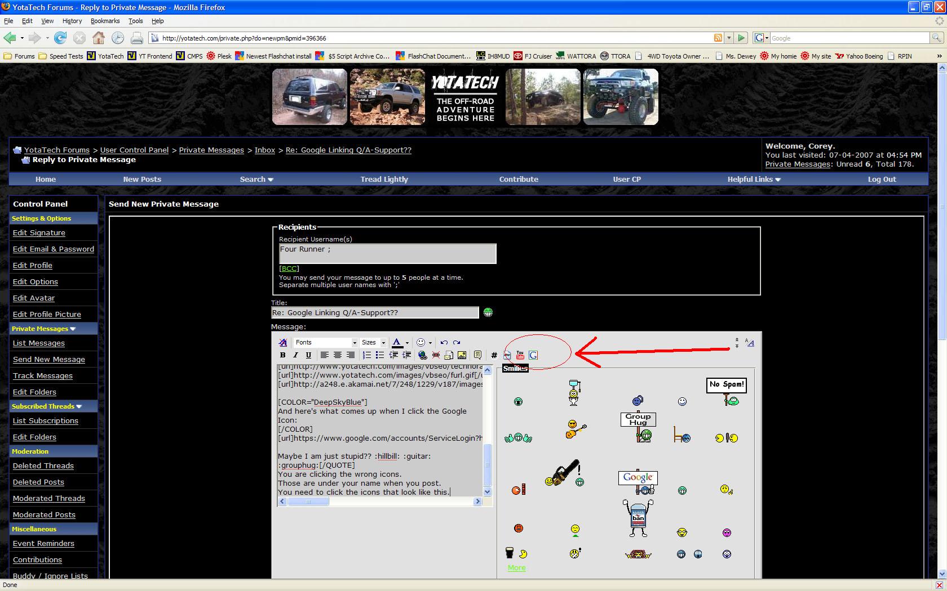Align message text right
This screenshot has width=947, height=591.
(350, 355)
